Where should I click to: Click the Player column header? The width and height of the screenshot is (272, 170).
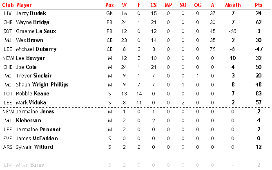point(24,5)
